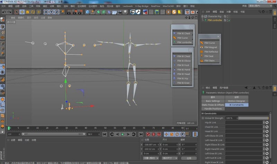Select PIM IK Elbow from the floating palette

coord(183,61)
